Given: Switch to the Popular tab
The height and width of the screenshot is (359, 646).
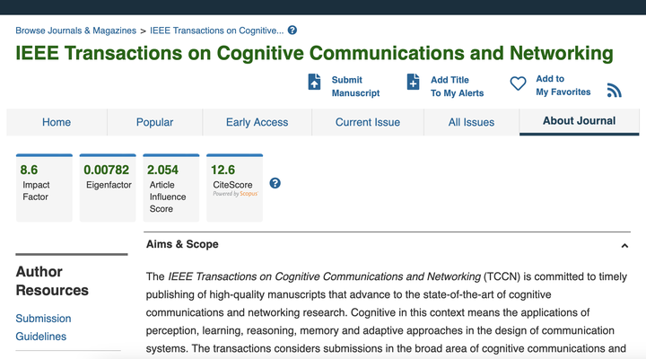Looking at the screenshot, I should [x=154, y=122].
